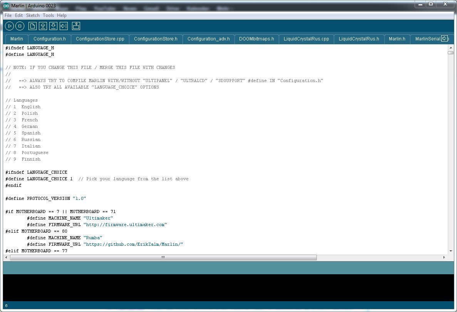Maximize the Arduino window

pyautogui.click(x=431, y=4)
